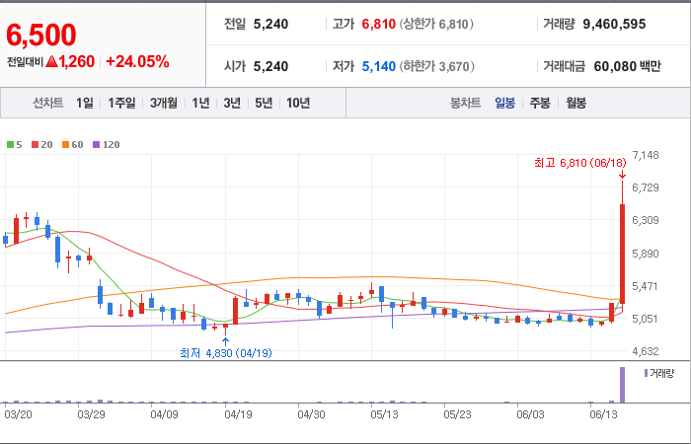Click the 03/29 date axis label

(x=91, y=414)
